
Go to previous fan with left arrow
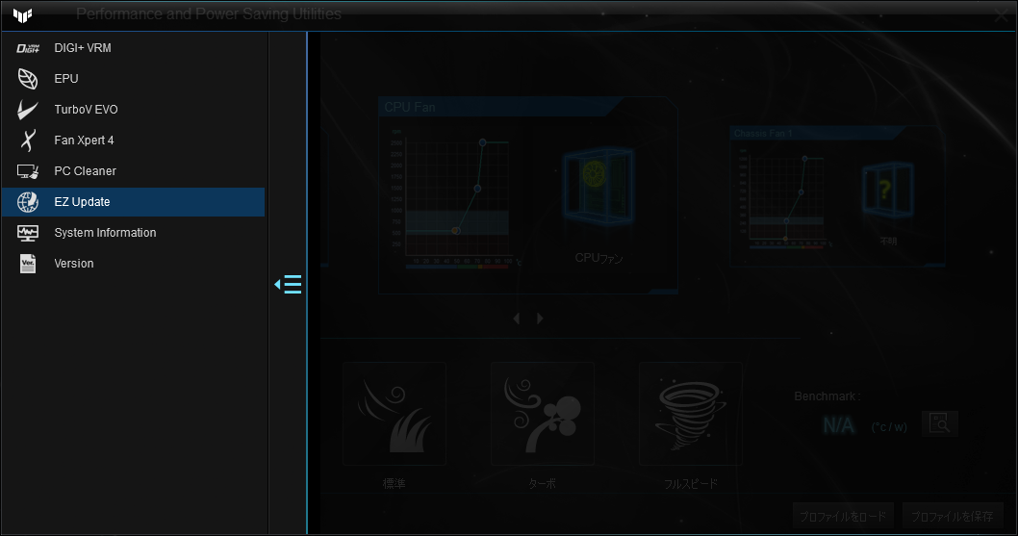517,319
